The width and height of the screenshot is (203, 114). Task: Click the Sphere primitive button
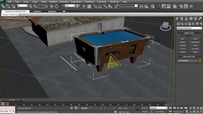click(183, 42)
